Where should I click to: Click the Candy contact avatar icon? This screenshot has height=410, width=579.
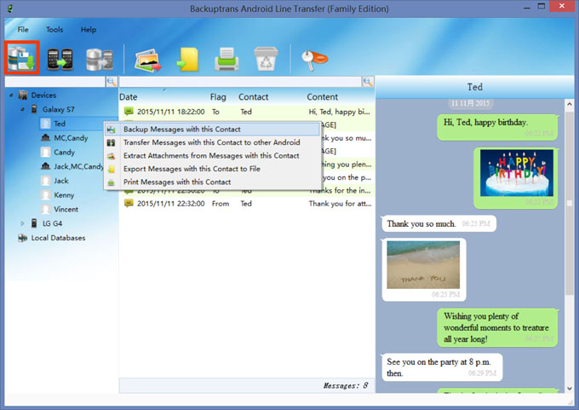(x=45, y=152)
